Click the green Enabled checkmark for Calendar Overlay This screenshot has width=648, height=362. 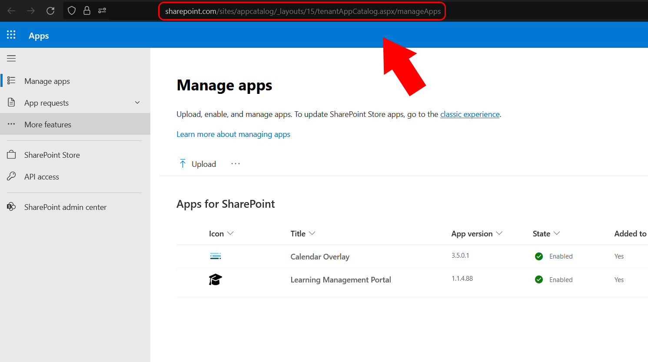click(x=539, y=256)
